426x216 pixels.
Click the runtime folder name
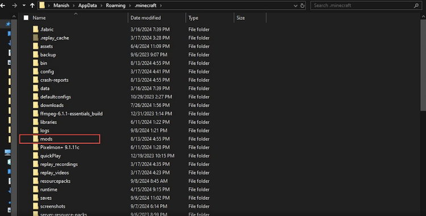[49, 189]
